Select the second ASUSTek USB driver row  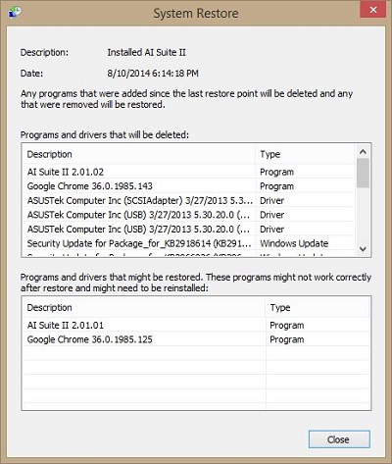189,230
